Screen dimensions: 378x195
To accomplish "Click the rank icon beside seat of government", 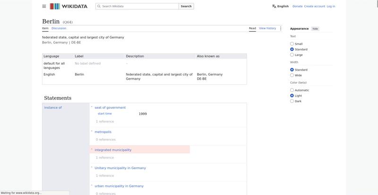I will click(x=92, y=107).
